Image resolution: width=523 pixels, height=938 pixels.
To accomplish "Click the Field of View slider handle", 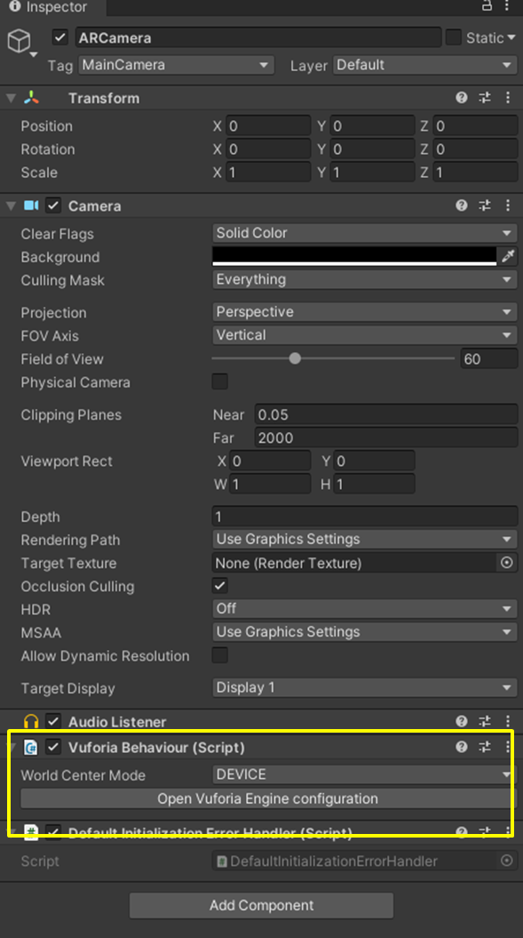I will pos(295,358).
